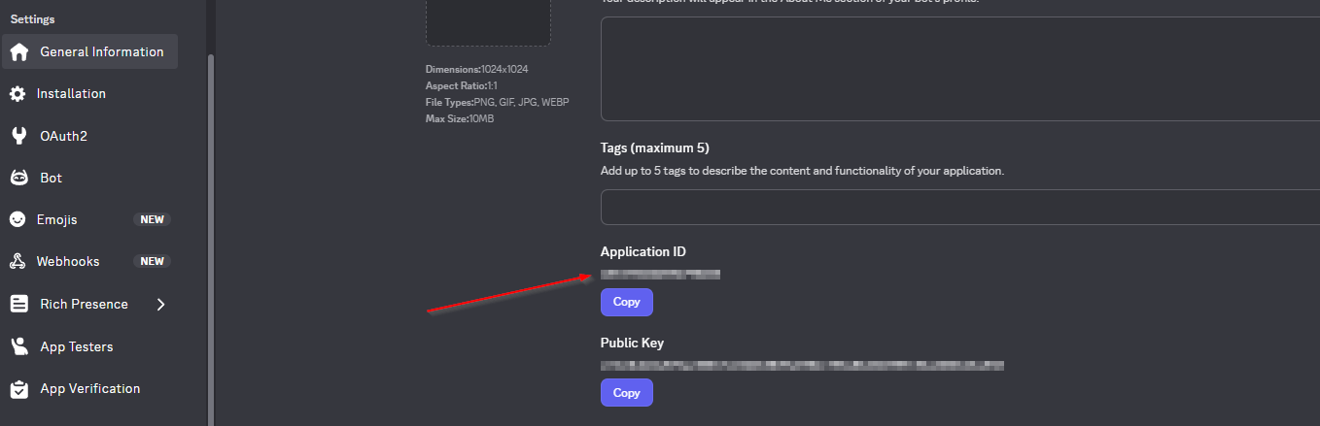Click the General Information home icon
The height and width of the screenshot is (426, 1320).
click(19, 52)
